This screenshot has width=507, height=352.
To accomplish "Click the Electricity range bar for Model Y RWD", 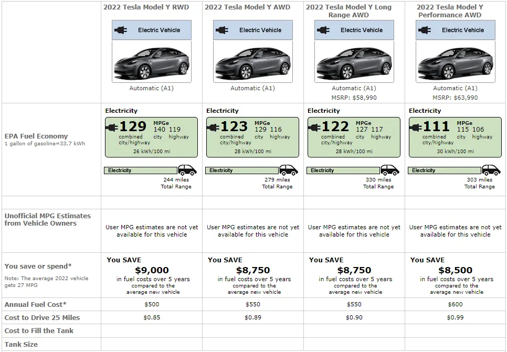I will point(141,170).
